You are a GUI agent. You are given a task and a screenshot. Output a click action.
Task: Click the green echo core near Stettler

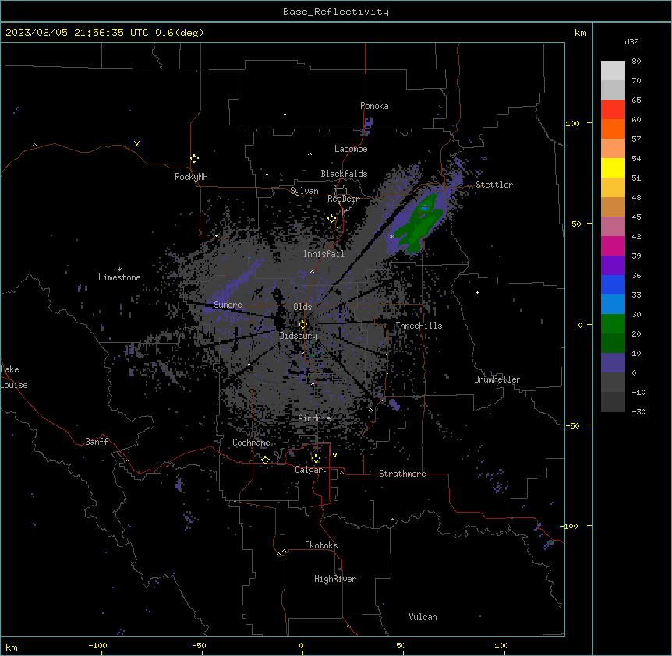418,223
